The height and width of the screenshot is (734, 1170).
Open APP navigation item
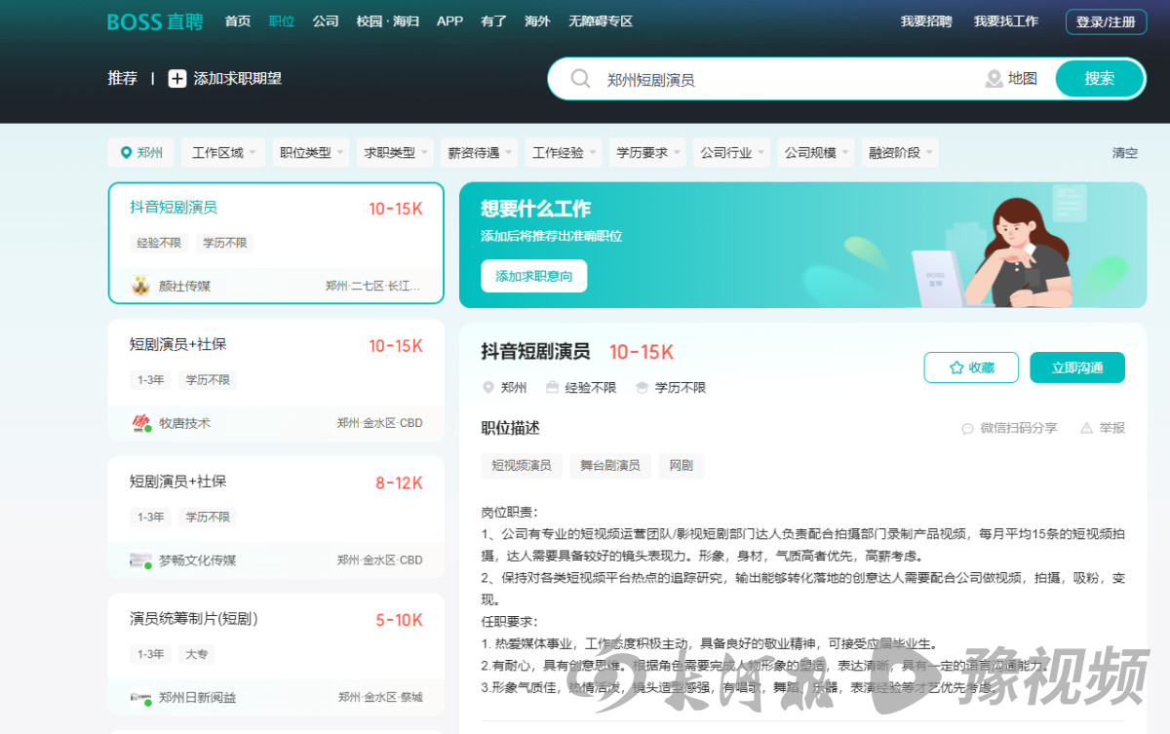449,21
